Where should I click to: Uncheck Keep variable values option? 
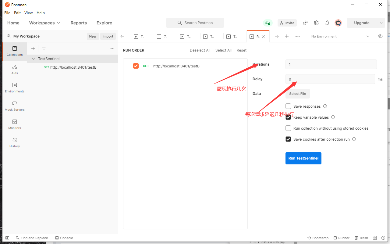(288, 117)
